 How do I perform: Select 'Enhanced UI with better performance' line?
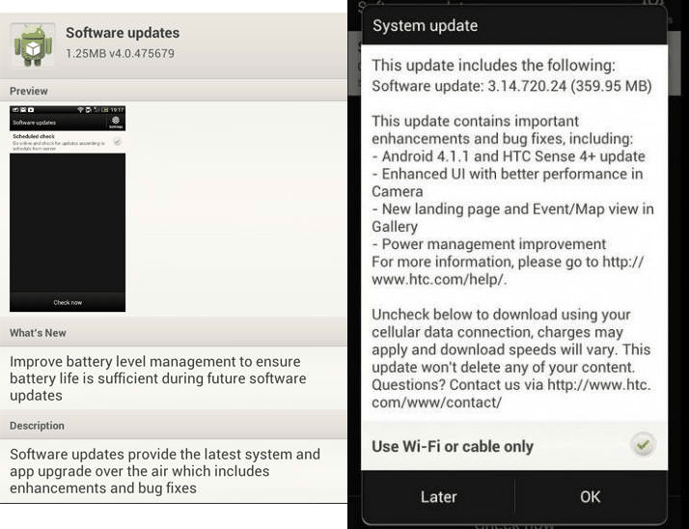(x=507, y=182)
